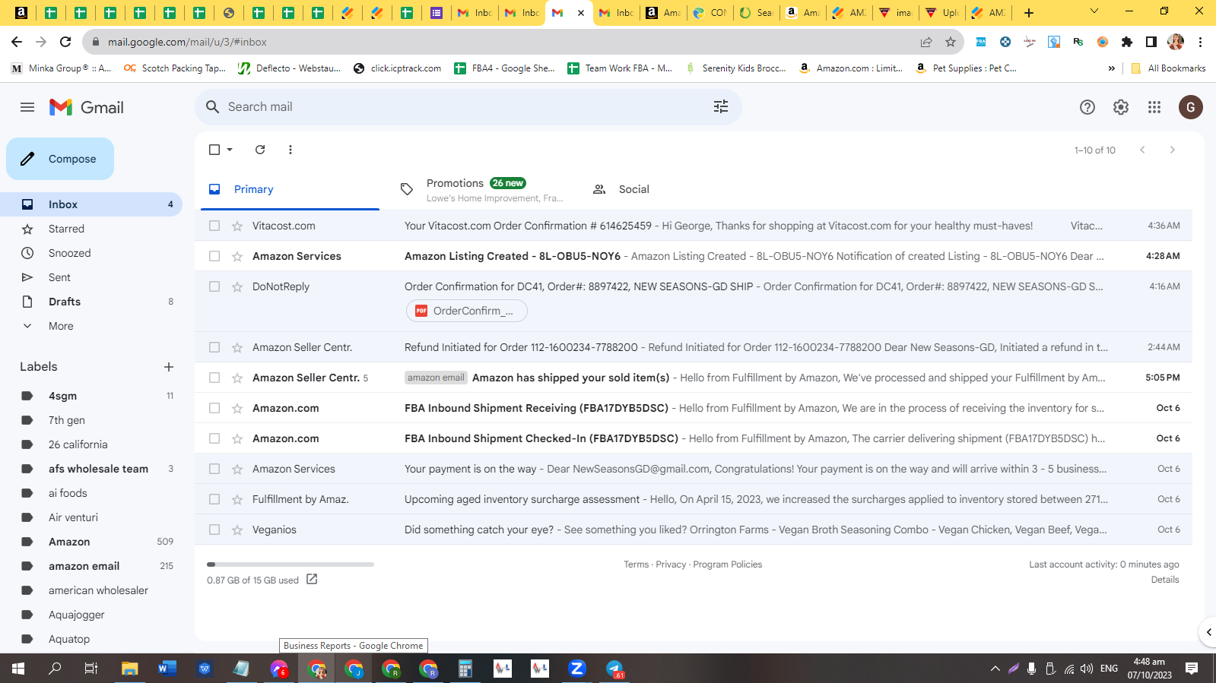
Task: Open the Chrome extensions puzzle icon
Action: pos(1127,43)
